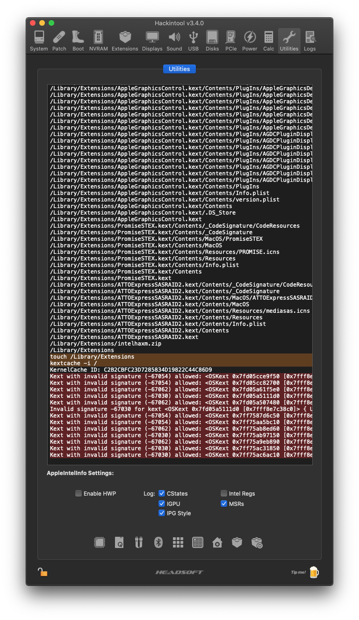Open the Patch section

[59, 41]
